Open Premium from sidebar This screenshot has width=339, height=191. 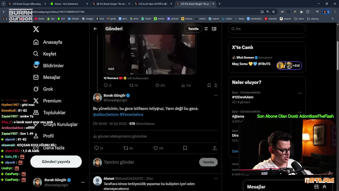pos(47,101)
